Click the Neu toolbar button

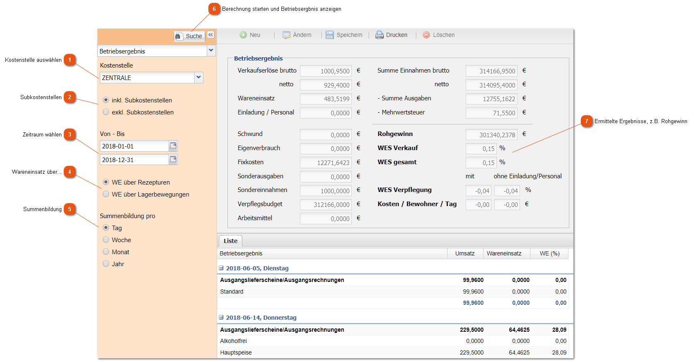(x=250, y=35)
